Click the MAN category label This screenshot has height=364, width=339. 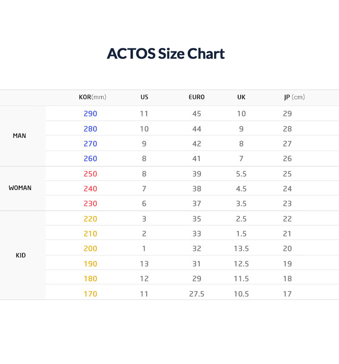coord(19,136)
